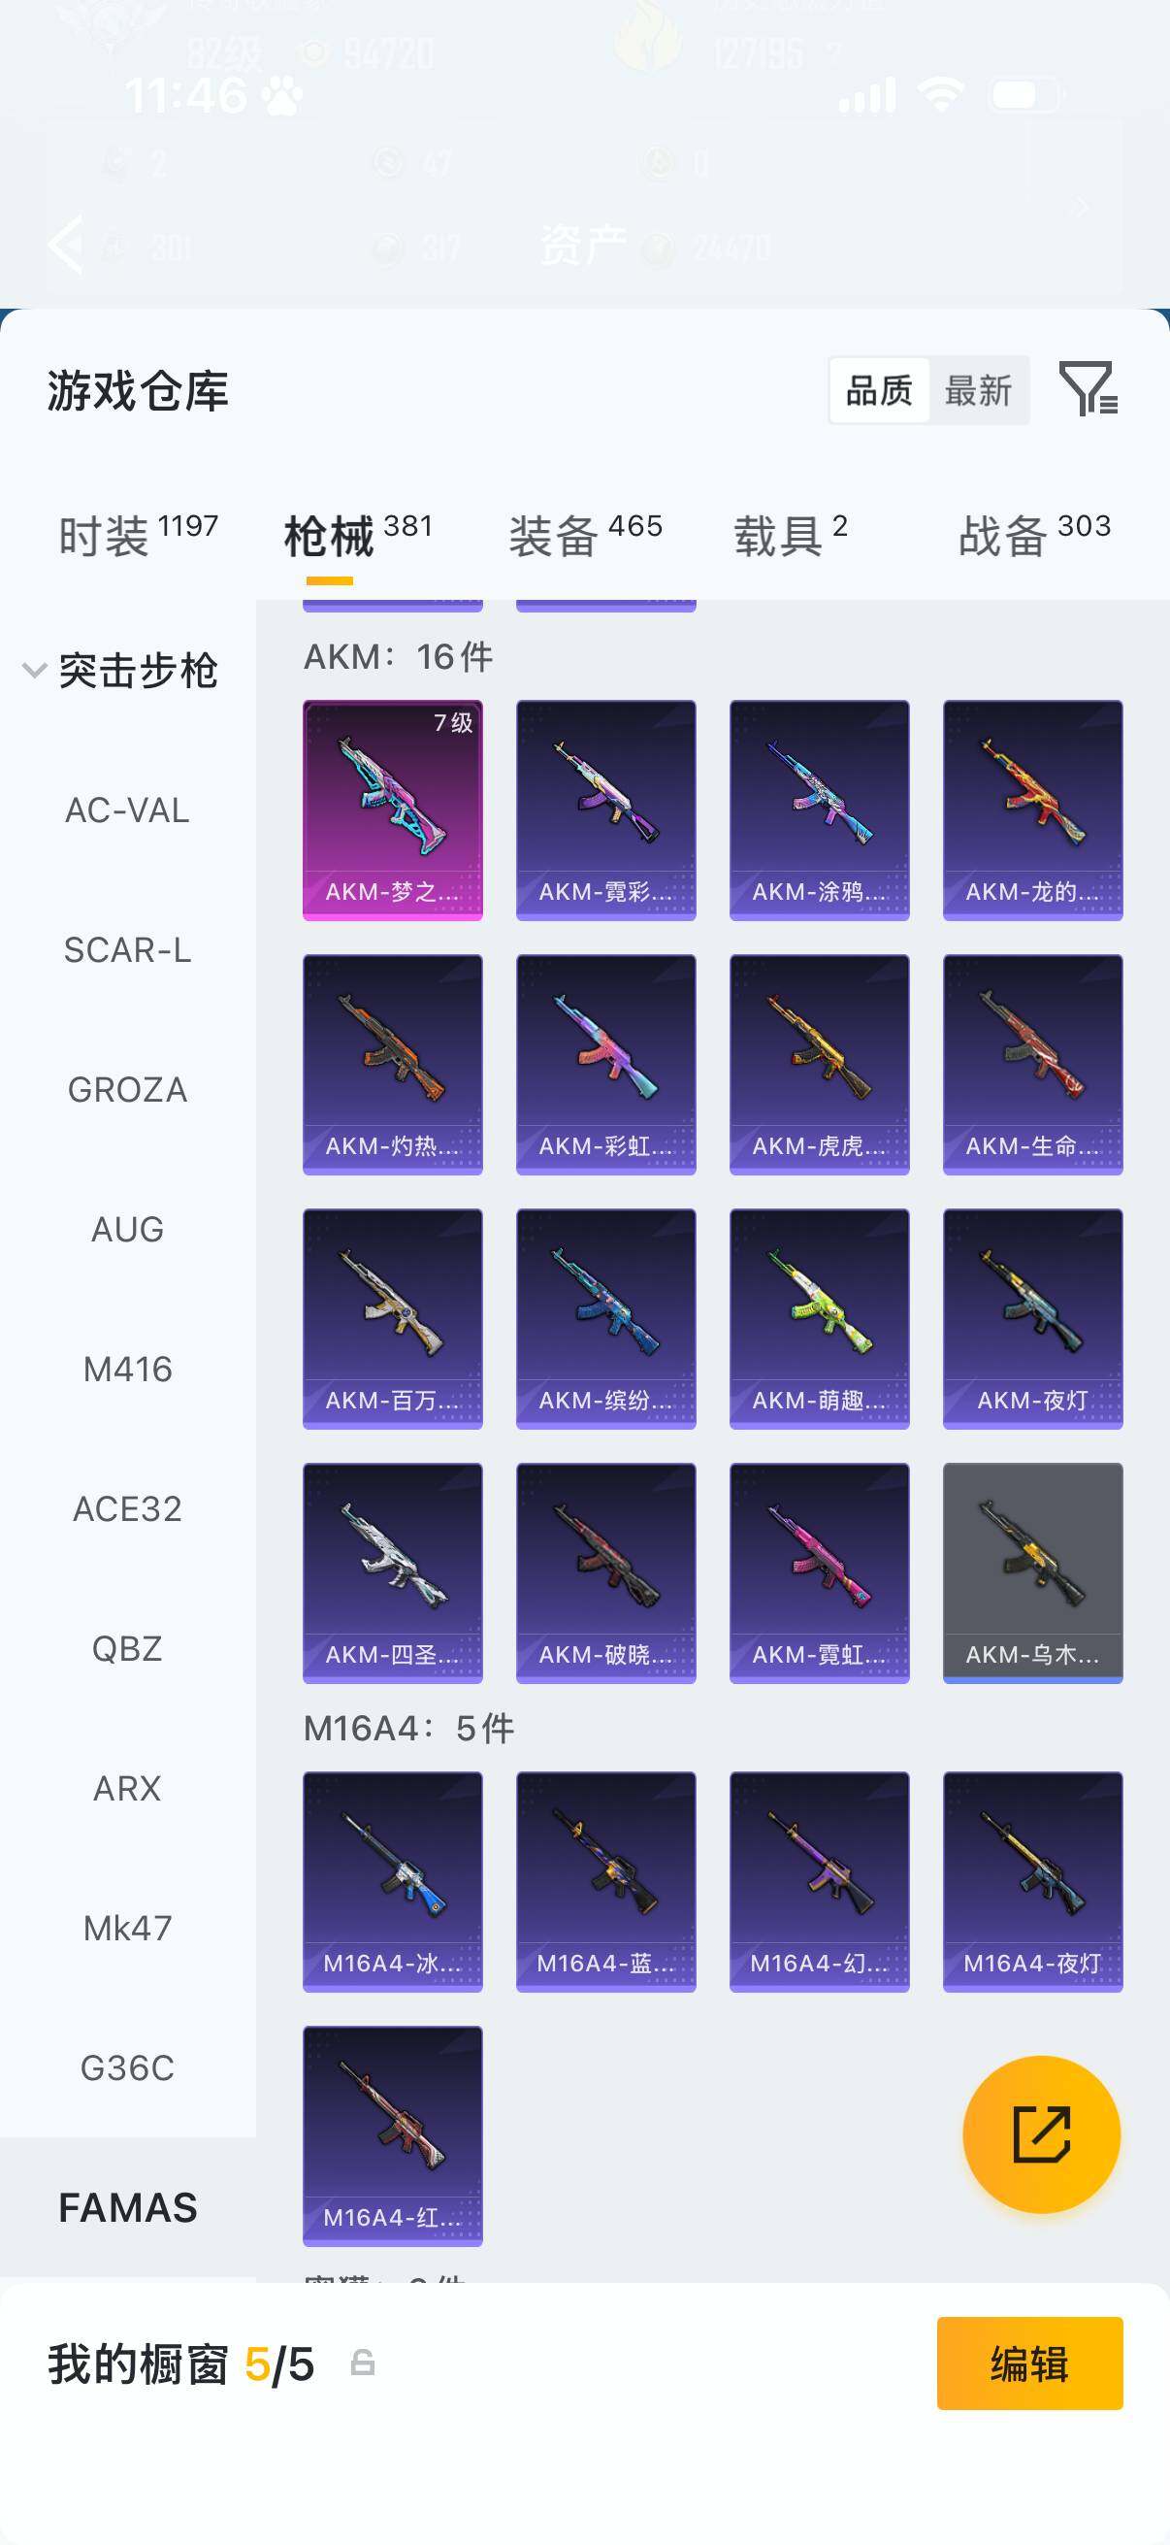The height and width of the screenshot is (2545, 1170).
Task: Tap the orange share floating button
Action: pyautogui.click(x=1041, y=2134)
